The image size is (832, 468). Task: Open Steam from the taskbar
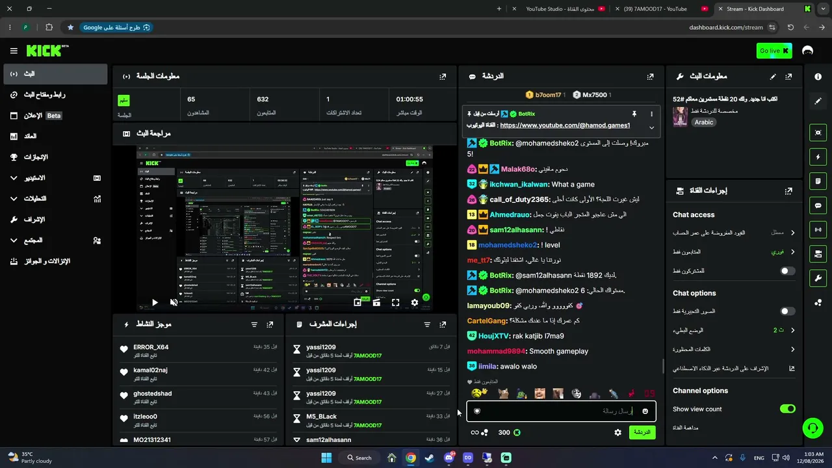click(x=430, y=458)
